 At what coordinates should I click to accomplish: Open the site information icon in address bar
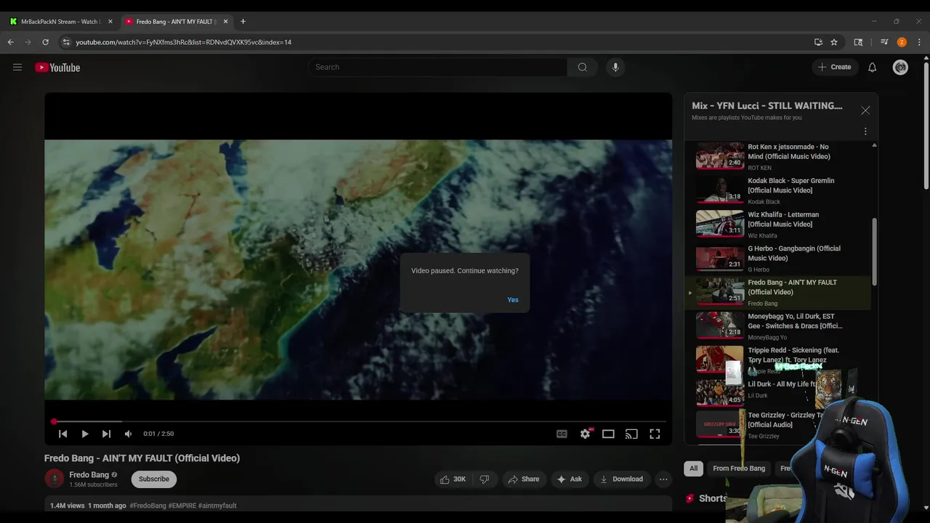[x=66, y=42]
